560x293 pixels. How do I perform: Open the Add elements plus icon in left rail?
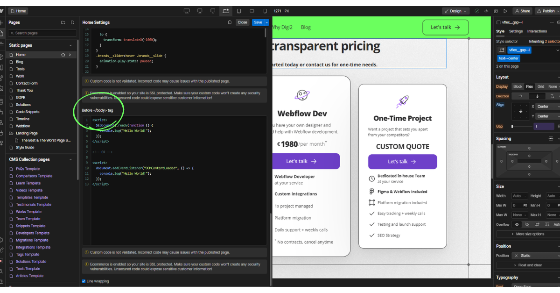click(x=2, y=22)
